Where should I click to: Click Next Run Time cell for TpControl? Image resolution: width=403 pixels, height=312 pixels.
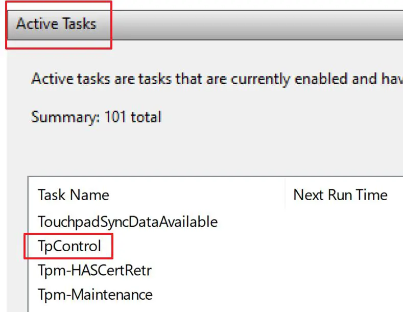(x=340, y=246)
